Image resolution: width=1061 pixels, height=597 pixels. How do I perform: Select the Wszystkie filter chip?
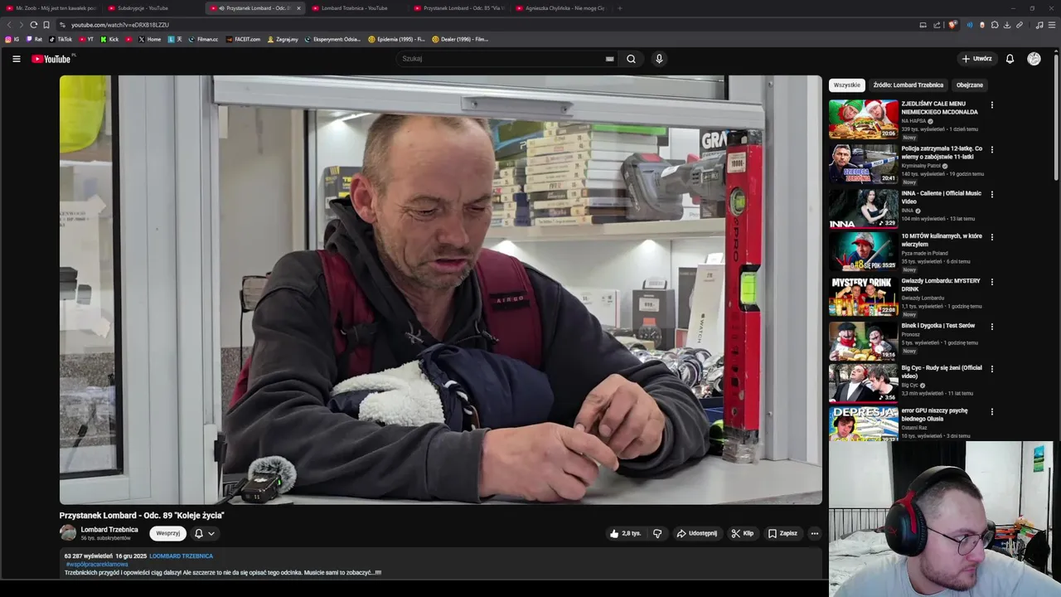847,85
